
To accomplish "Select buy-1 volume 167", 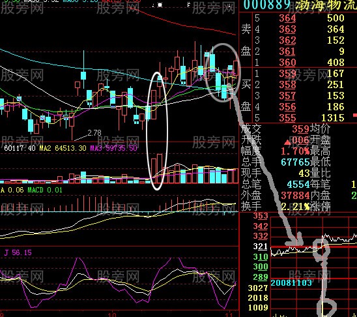I will point(336,74).
